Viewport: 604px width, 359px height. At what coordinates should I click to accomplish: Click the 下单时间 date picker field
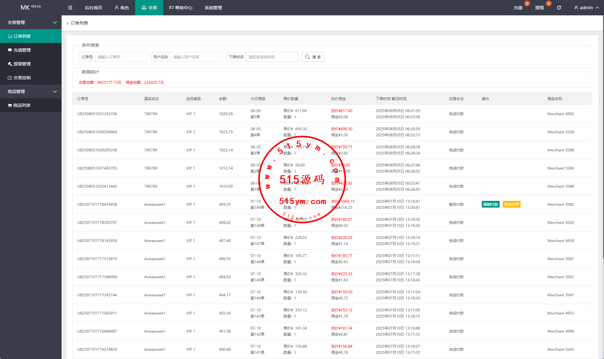click(272, 57)
